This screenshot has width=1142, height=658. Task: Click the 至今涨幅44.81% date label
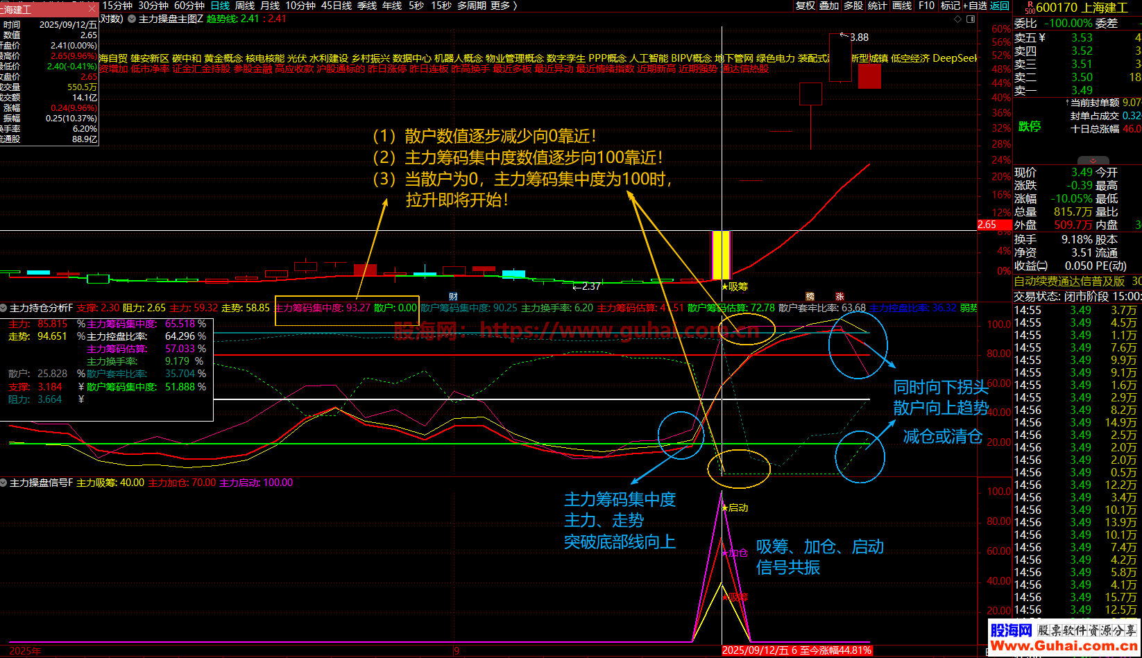[796, 650]
